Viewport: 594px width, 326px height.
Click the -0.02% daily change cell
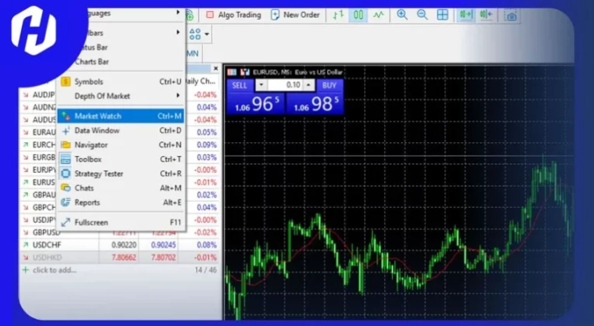(x=205, y=232)
